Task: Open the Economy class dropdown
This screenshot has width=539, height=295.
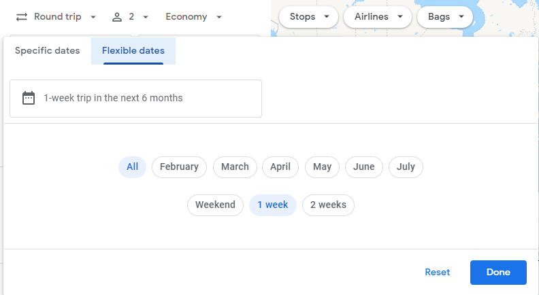Action: point(193,17)
